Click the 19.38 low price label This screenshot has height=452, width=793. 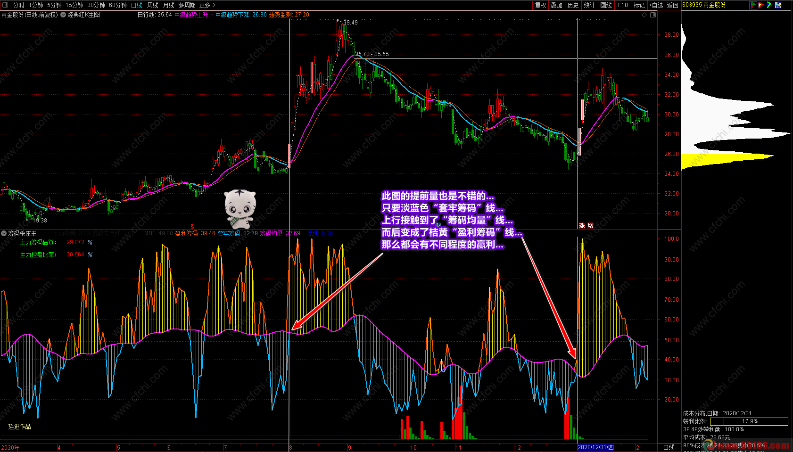[x=40, y=220]
